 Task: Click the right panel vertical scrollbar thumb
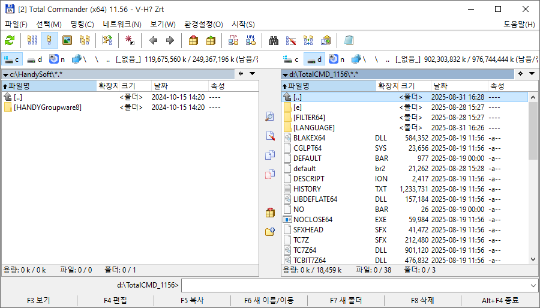coord(533,131)
